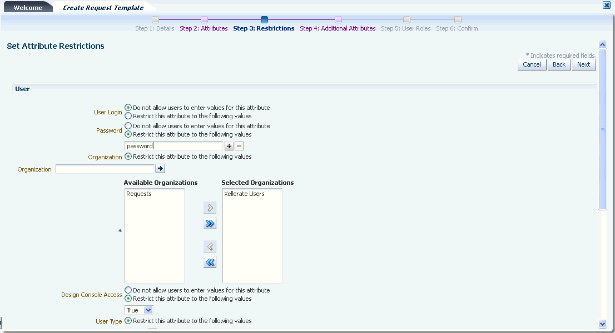
Task: Click the Step 1: Details step indicator square
Action: [x=154, y=18]
